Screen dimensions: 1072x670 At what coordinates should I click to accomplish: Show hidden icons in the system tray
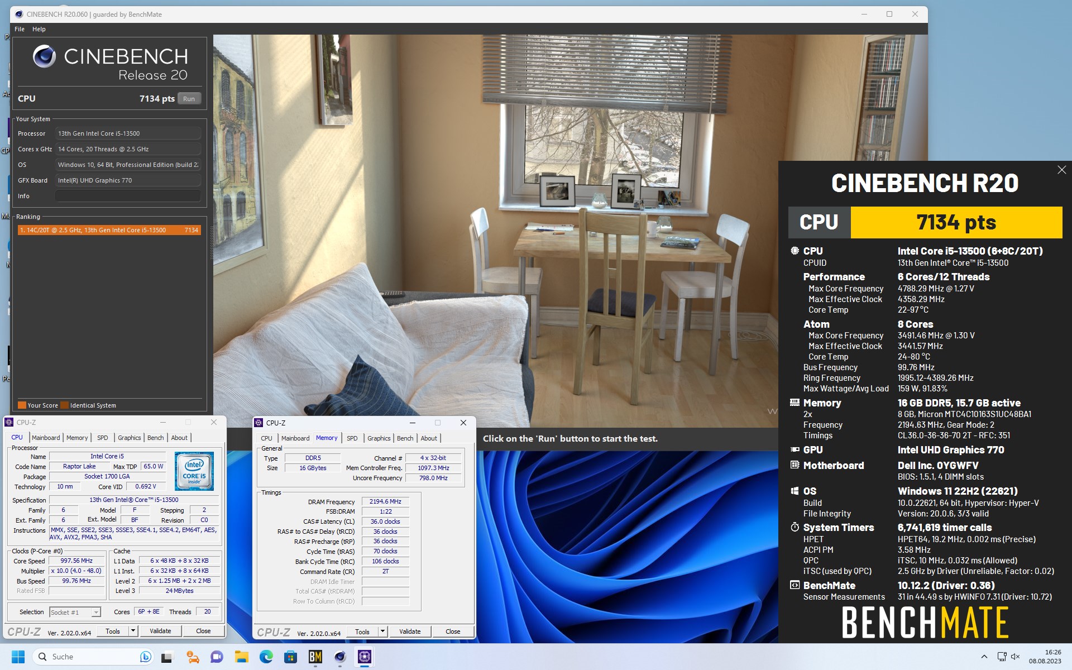984,657
